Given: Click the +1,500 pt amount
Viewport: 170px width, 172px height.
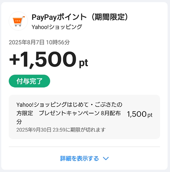Looking at the screenshot, I should point(48,60).
